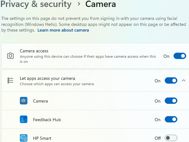Turn off Feedback Hub camera toggle

click(x=171, y=119)
